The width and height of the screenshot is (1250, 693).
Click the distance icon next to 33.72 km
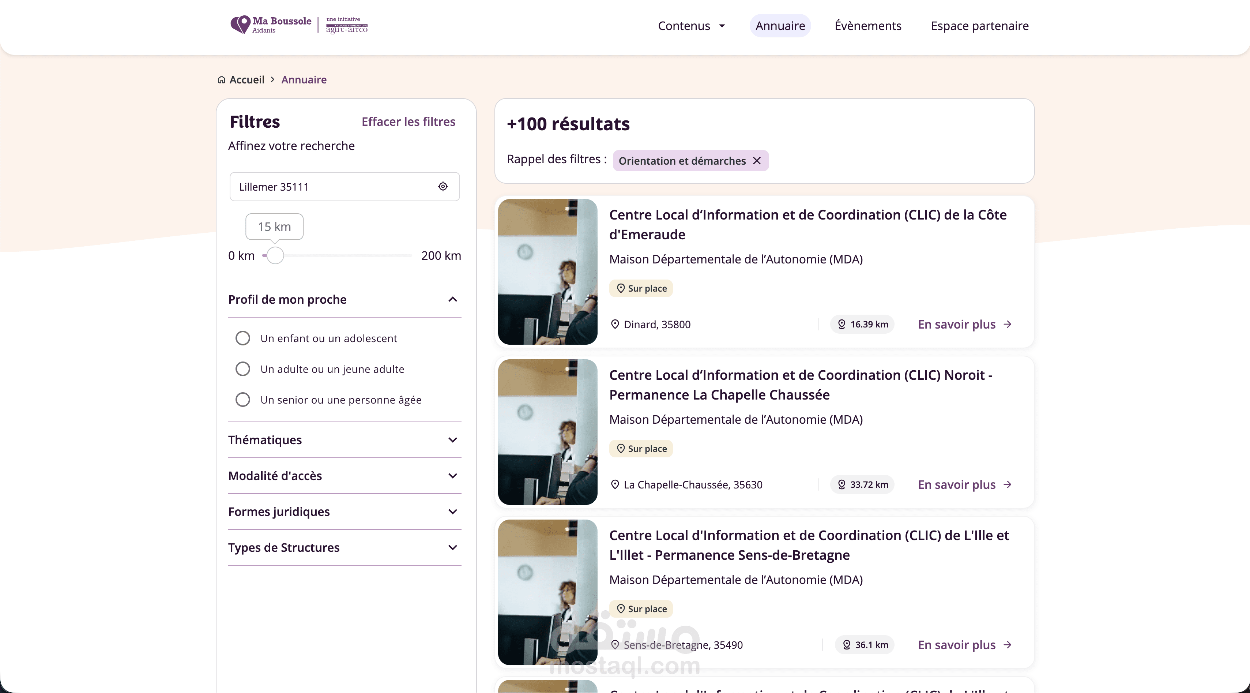(842, 484)
